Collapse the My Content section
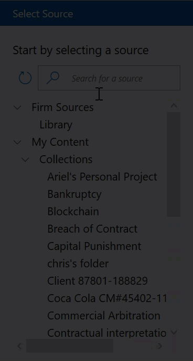The image size is (193, 361). point(17,142)
